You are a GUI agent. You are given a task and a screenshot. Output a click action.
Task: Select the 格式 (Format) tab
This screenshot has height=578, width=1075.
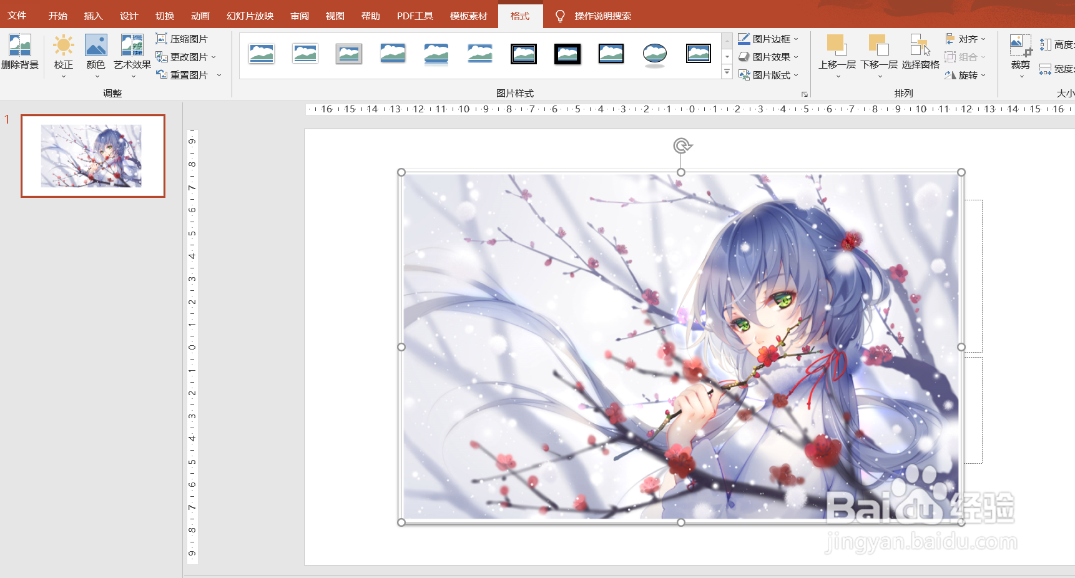[520, 16]
